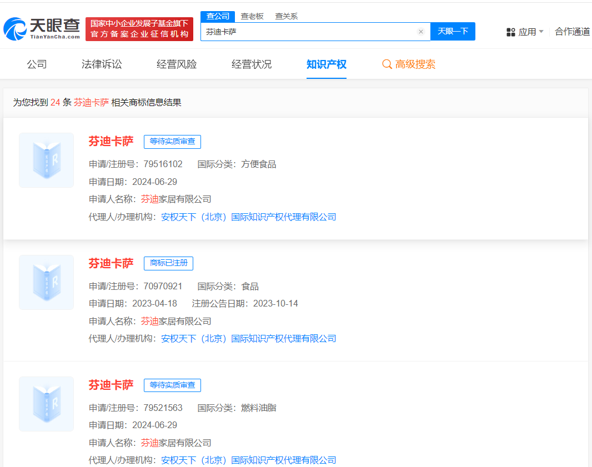This screenshot has height=467, width=592.
Task: Open the 合作通道 link
Action: [573, 32]
